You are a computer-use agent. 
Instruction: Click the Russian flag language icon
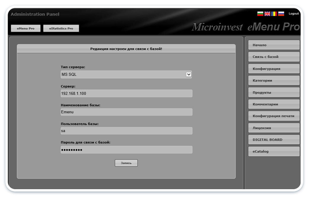click(x=281, y=14)
